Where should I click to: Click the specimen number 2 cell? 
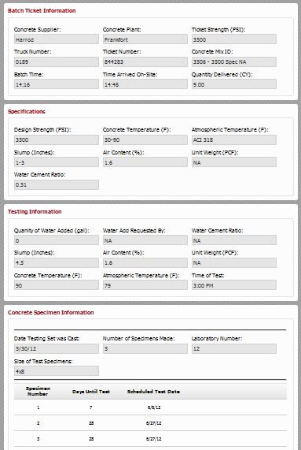pos(38,423)
